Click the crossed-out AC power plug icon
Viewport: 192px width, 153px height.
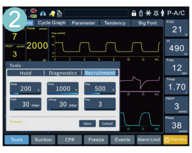coord(33,11)
